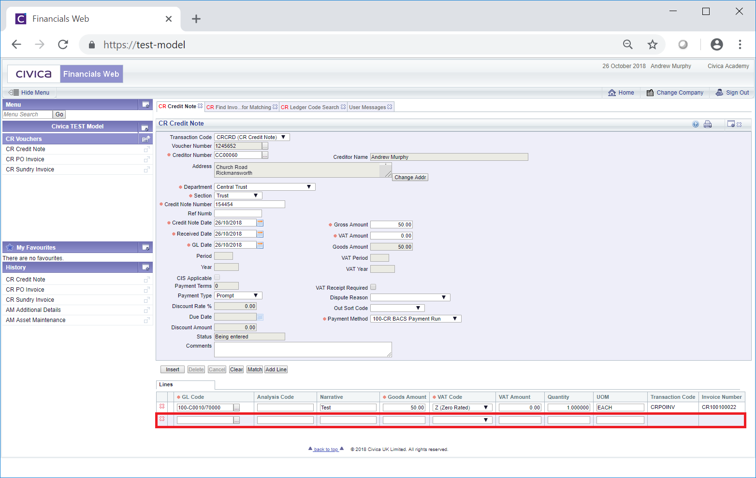Reload the browser page
756x478 pixels.
(63, 44)
